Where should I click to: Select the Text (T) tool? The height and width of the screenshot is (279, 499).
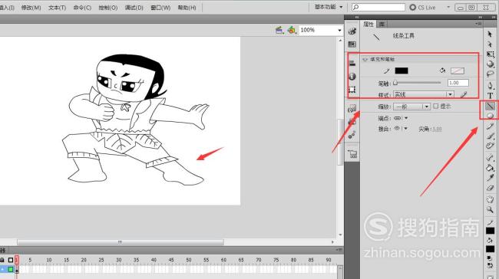(x=490, y=95)
